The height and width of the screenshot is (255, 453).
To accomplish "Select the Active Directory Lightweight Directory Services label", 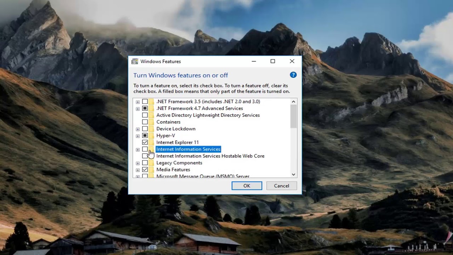I will click(208, 115).
